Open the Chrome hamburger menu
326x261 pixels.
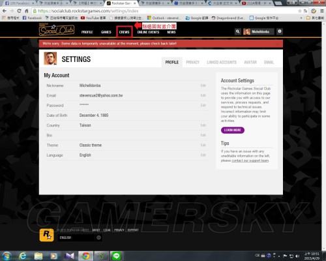click(x=321, y=11)
